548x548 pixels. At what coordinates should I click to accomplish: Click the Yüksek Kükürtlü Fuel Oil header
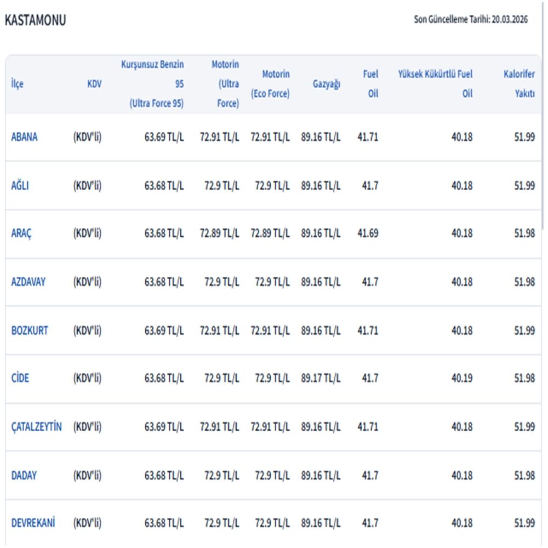[x=435, y=84]
